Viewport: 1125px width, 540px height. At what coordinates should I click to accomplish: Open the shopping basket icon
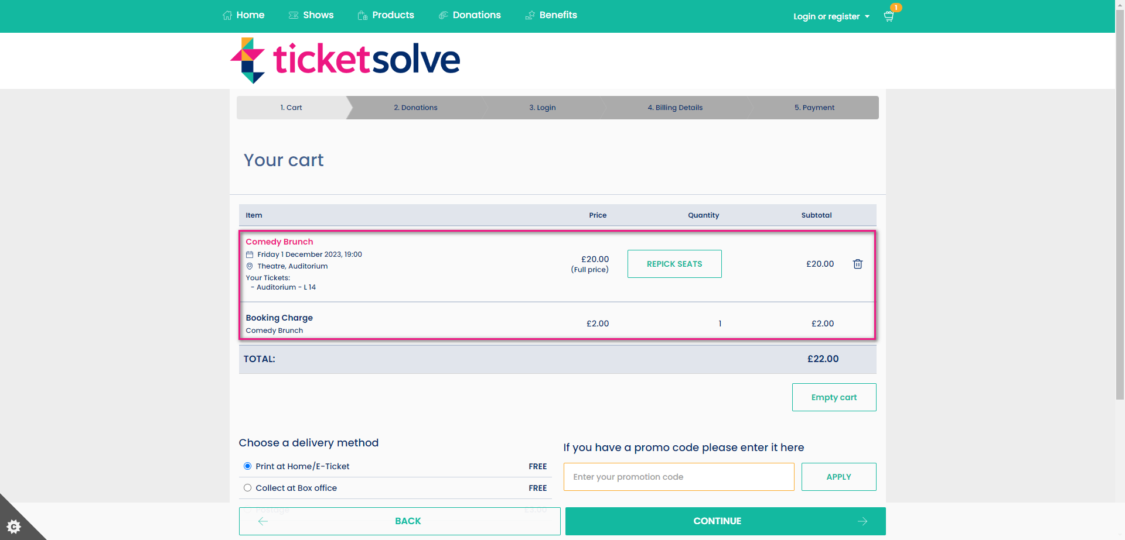[x=888, y=16]
